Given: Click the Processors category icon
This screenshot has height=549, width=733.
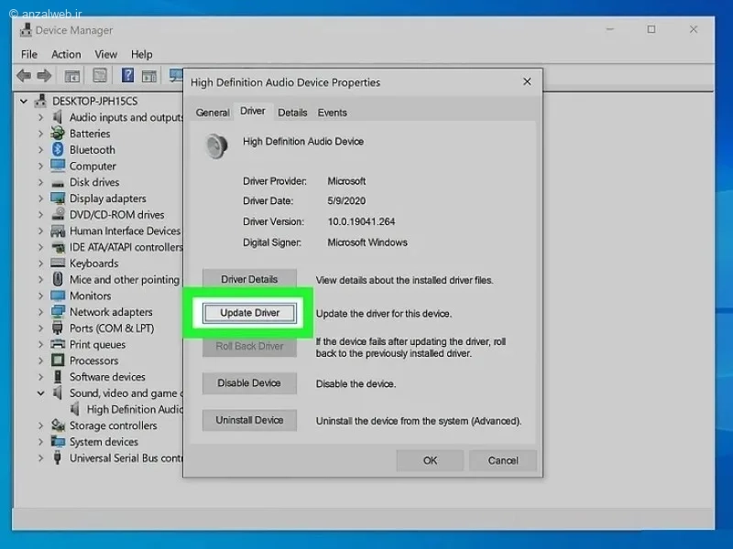Looking at the screenshot, I should [58, 361].
